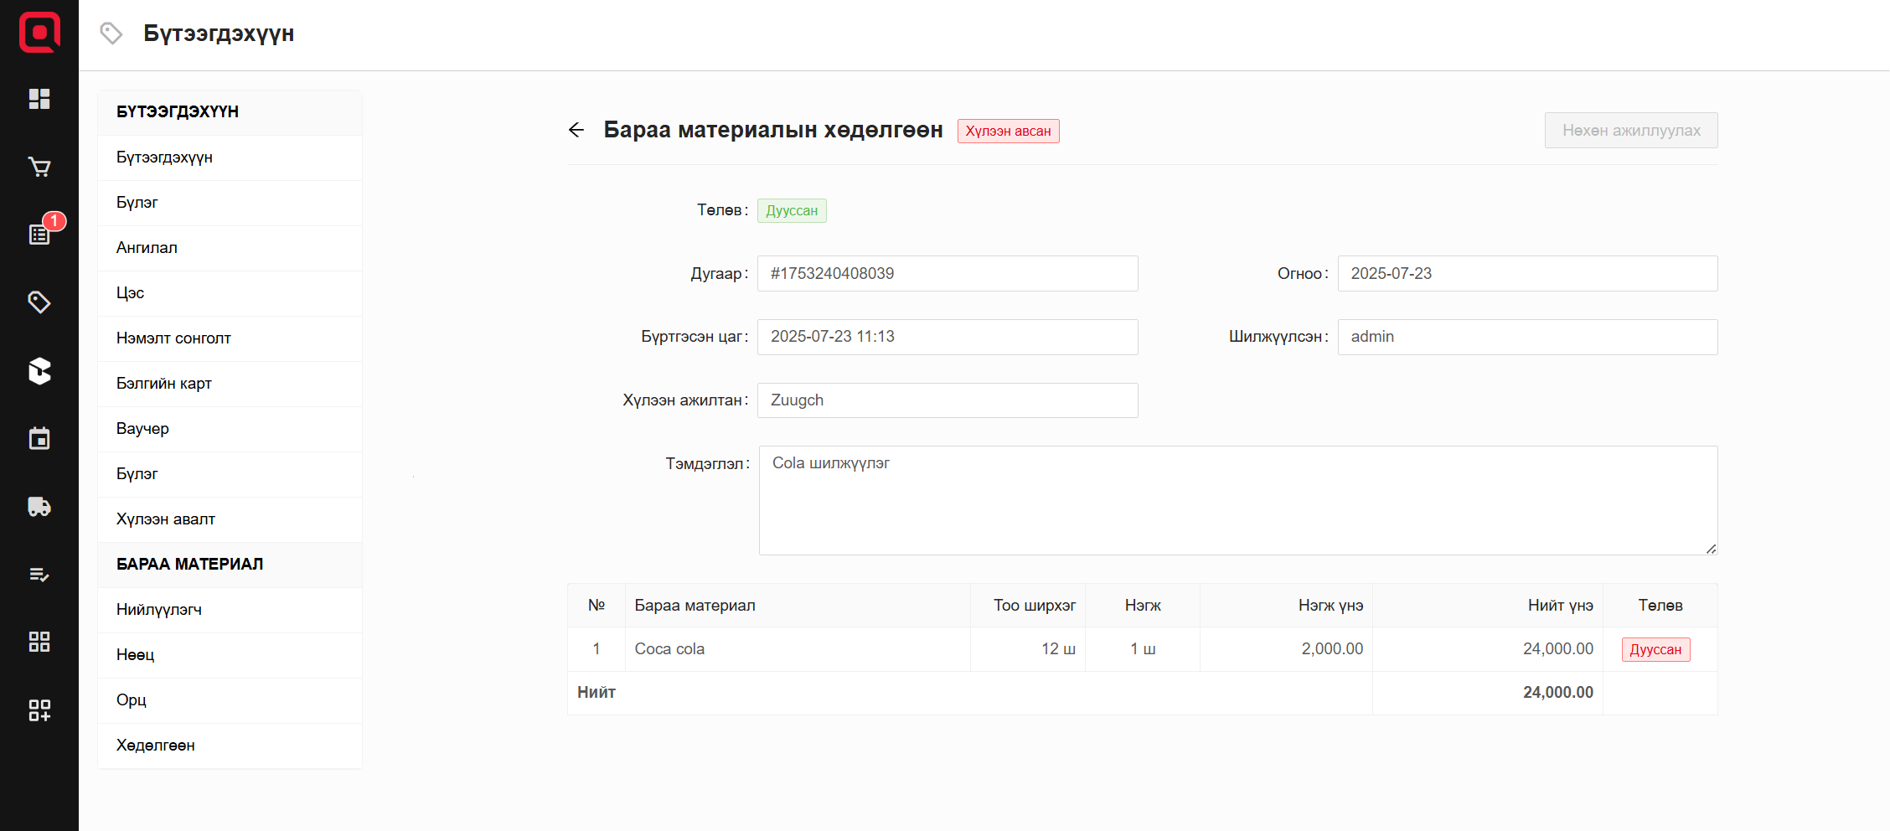The height and width of the screenshot is (831, 1890).
Task: Open the shopping cart icon
Action: pyautogui.click(x=39, y=167)
